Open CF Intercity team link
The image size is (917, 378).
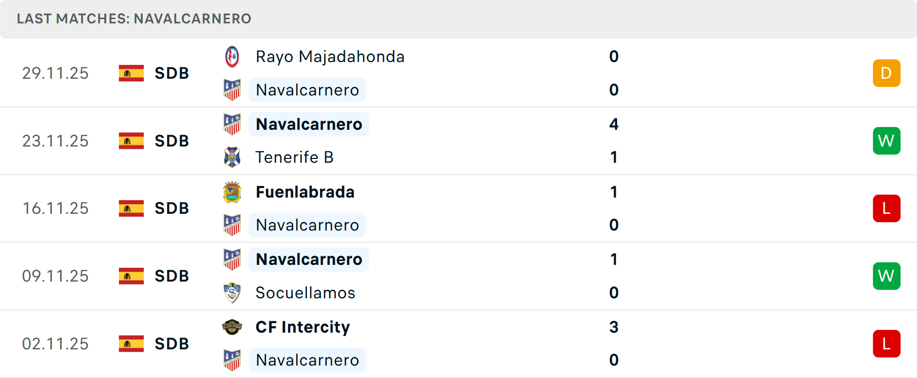303,327
